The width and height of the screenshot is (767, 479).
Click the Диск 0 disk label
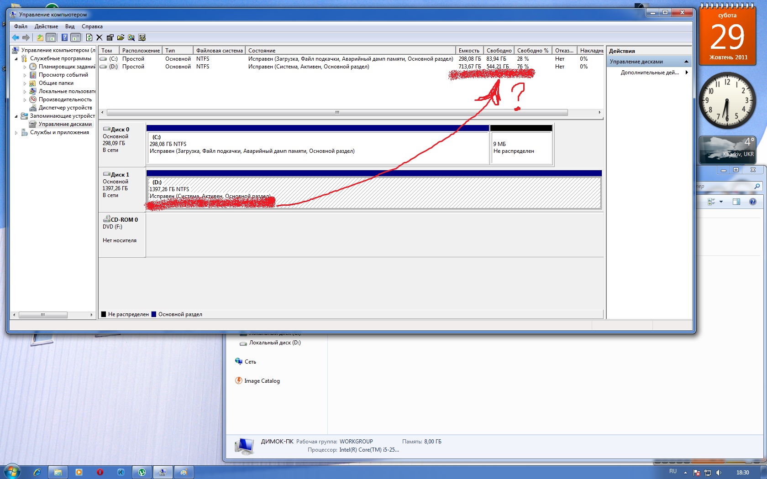click(x=120, y=130)
